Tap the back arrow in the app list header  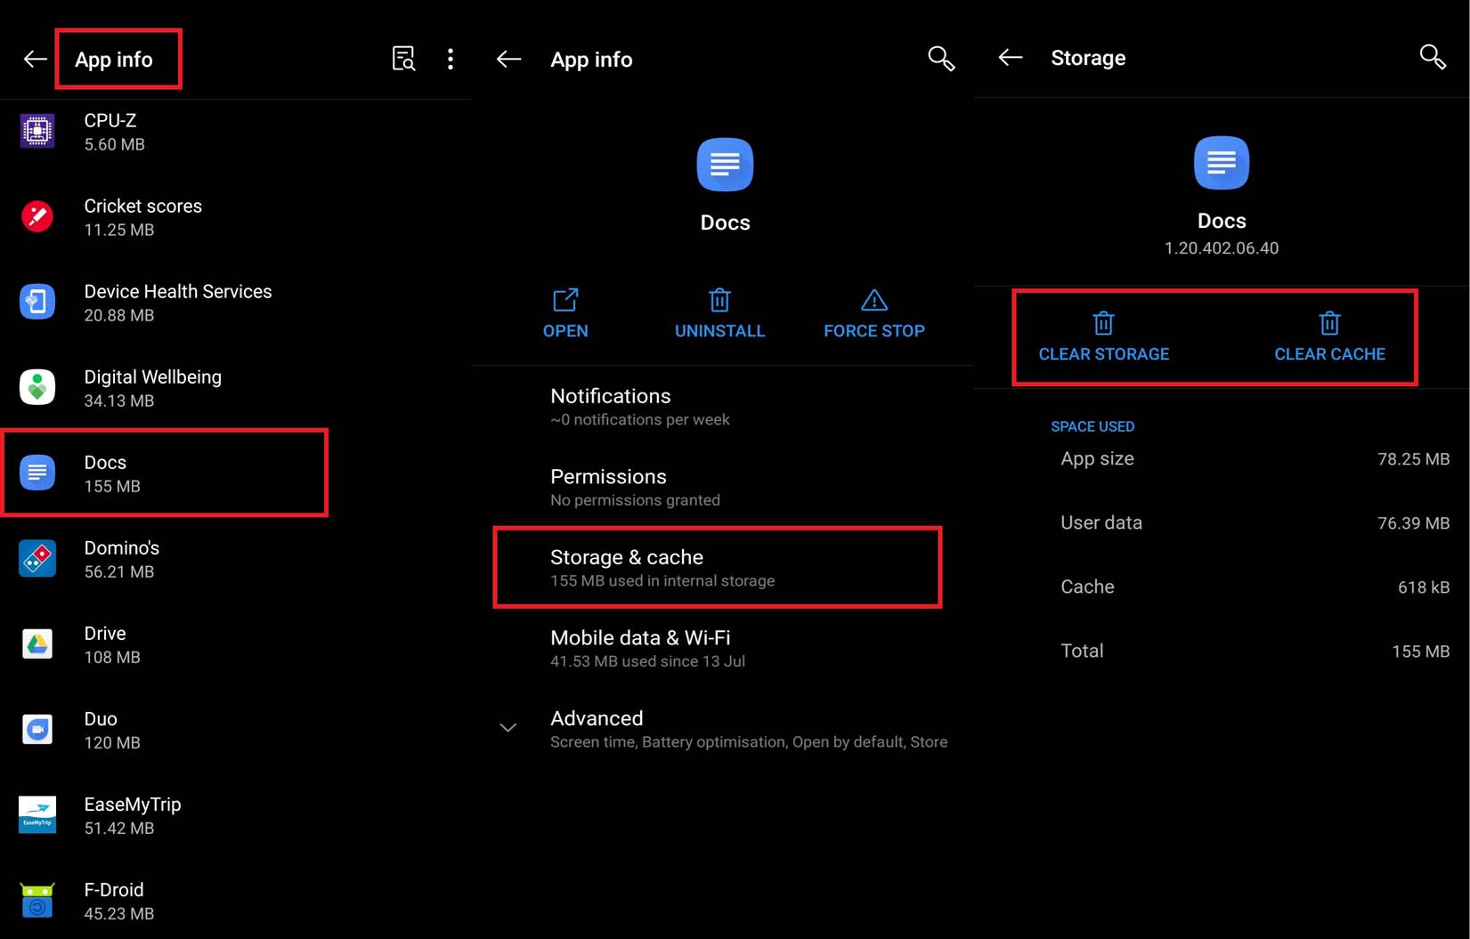pos(35,59)
